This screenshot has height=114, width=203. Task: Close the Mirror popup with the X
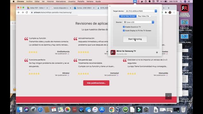pyautogui.click(x=110, y=6)
